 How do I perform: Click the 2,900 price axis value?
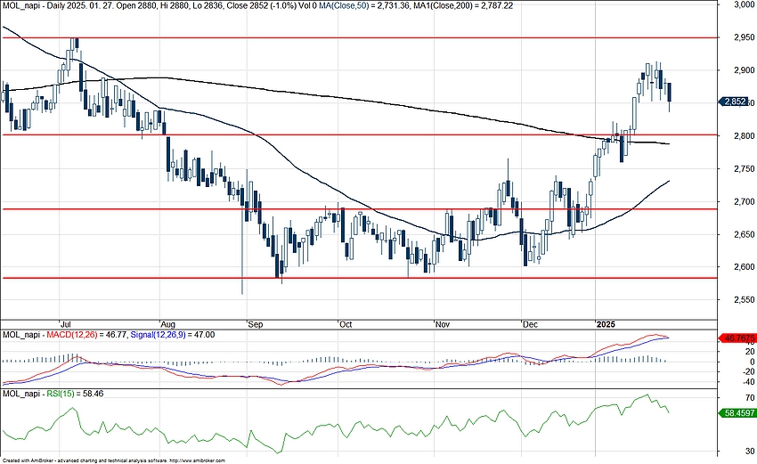tap(743, 70)
